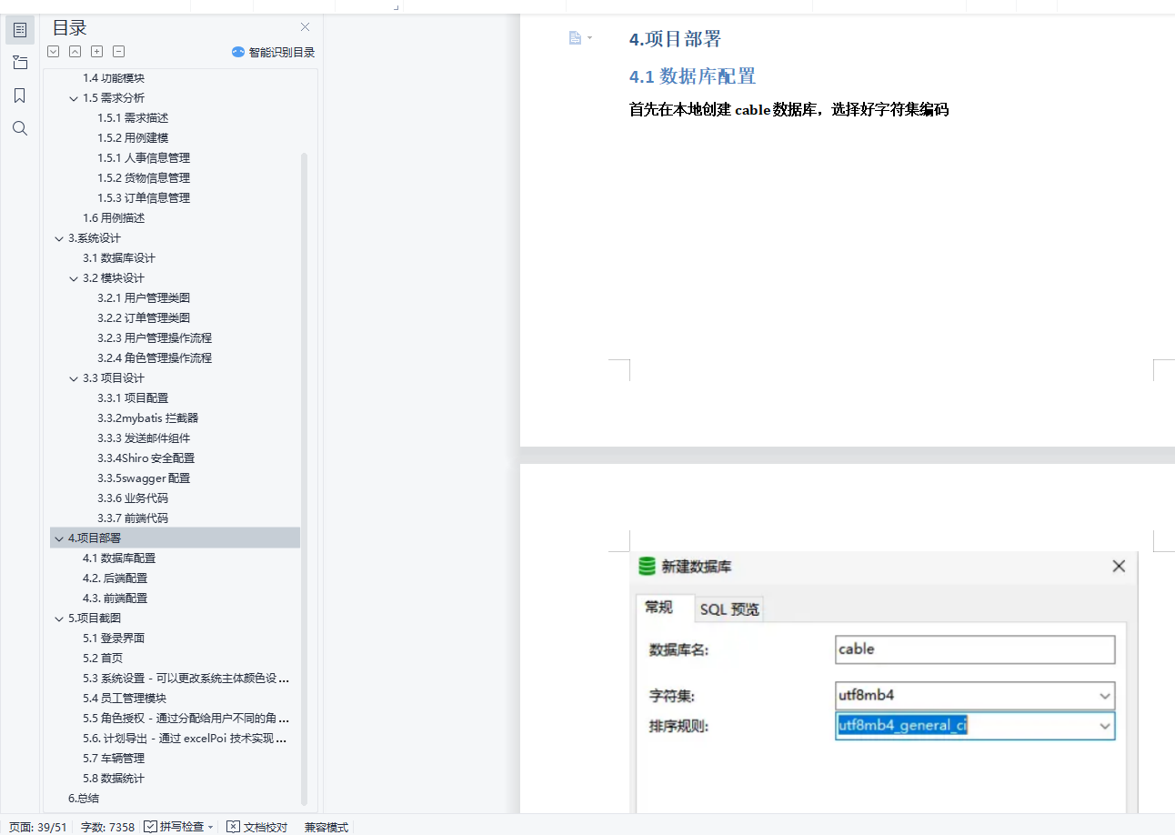Go to outline entry 3.3.5swagger 配置
This screenshot has width=1175, height=835.
(144, 478)
